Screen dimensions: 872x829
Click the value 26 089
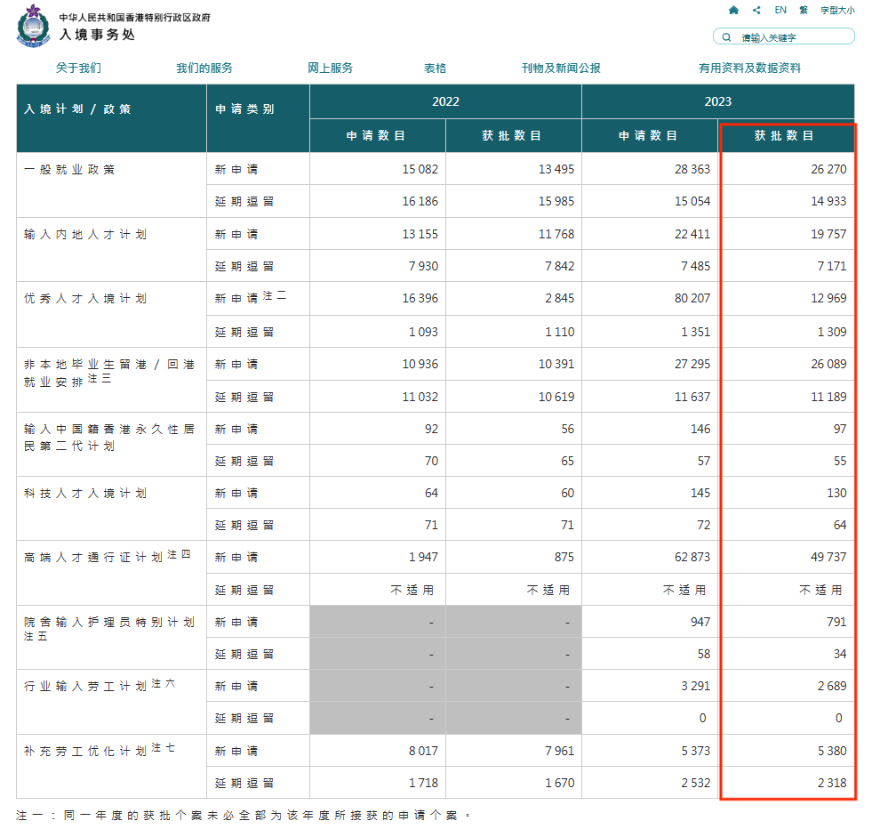coord(828,364)
